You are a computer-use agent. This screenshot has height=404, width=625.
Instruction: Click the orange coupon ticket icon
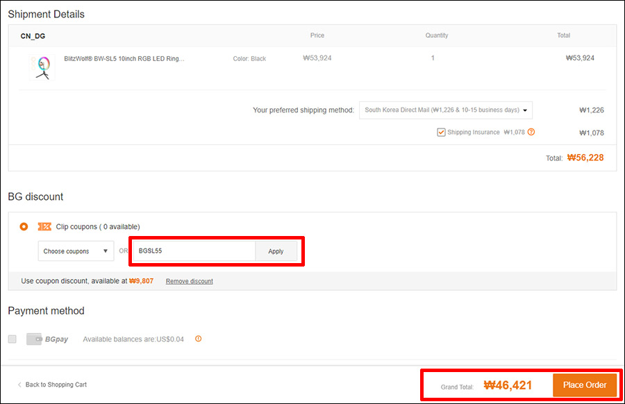pyautogui.click(x=44, y=226)
